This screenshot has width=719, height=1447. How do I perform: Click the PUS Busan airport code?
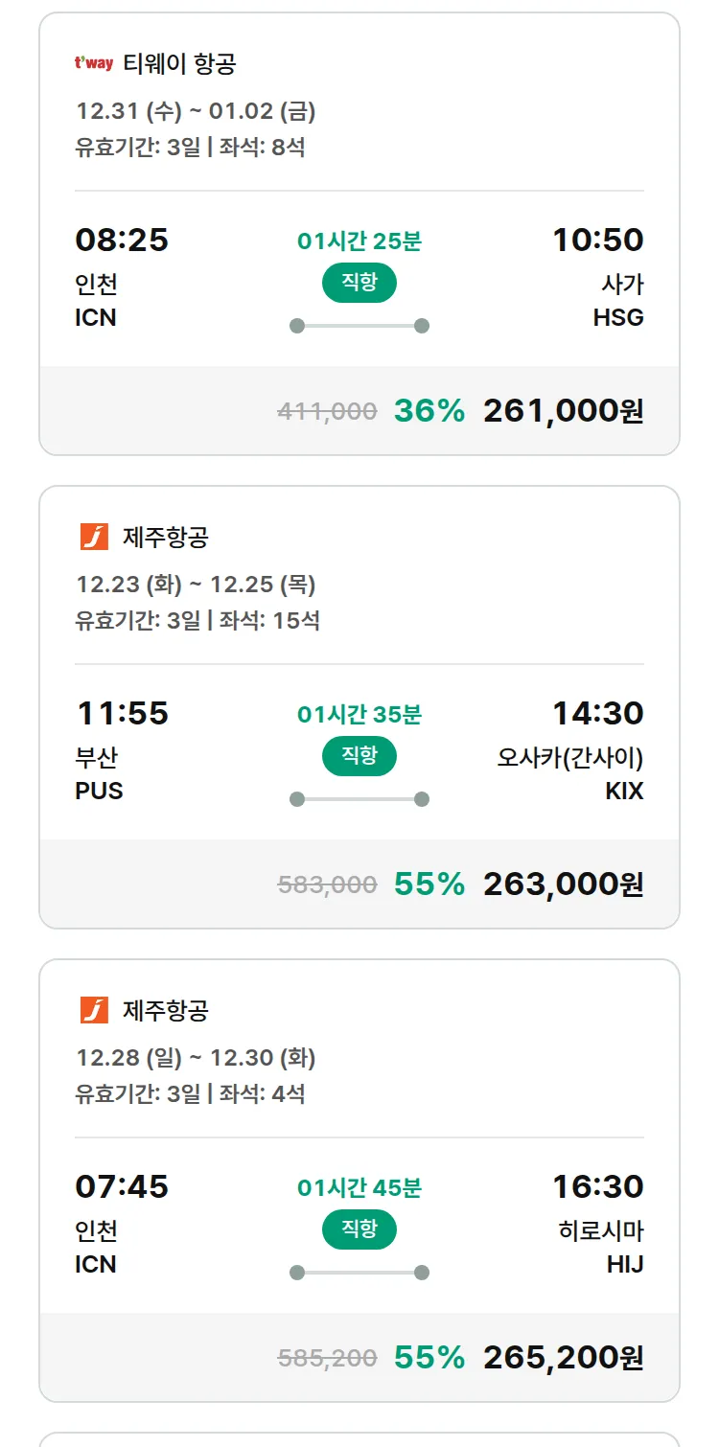[99, 792]
